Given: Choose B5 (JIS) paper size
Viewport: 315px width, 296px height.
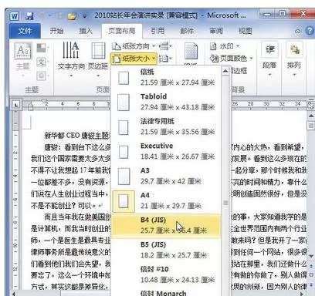Looking at the screenshot, I should tap(166, 250).
